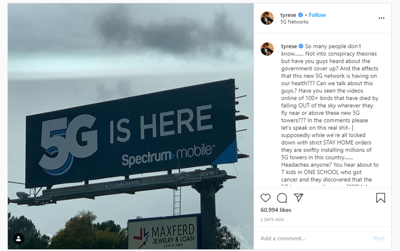Click tyrese username in caption
This screenshot has width=400, height=251.
[x=289, y=46]
